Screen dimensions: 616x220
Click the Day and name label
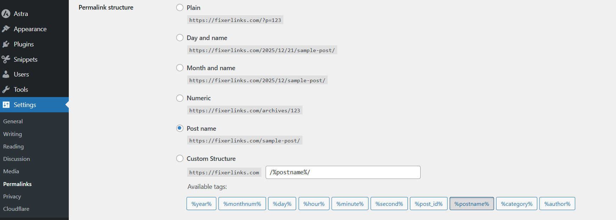207,38
